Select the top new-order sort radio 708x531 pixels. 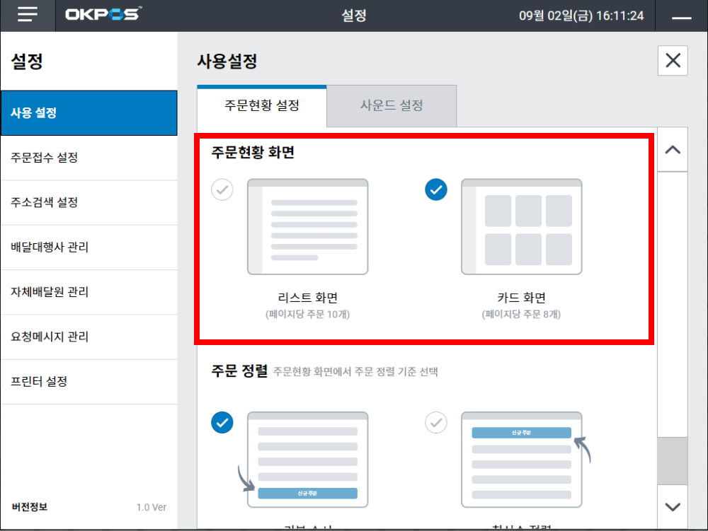point(436,422)
